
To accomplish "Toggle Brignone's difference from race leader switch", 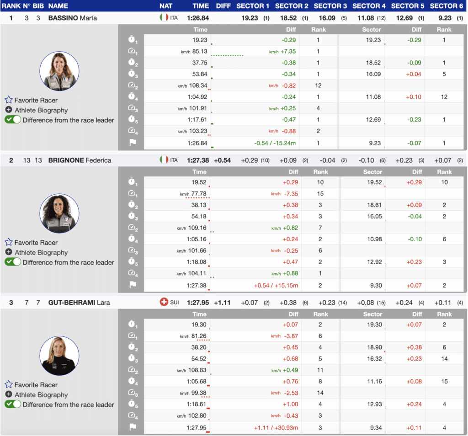I will [x=13, y=262].
